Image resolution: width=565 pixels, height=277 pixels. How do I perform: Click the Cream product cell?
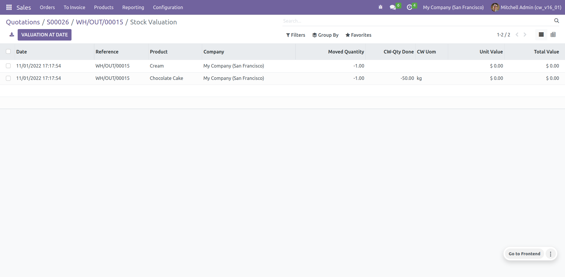pos(175,66)
